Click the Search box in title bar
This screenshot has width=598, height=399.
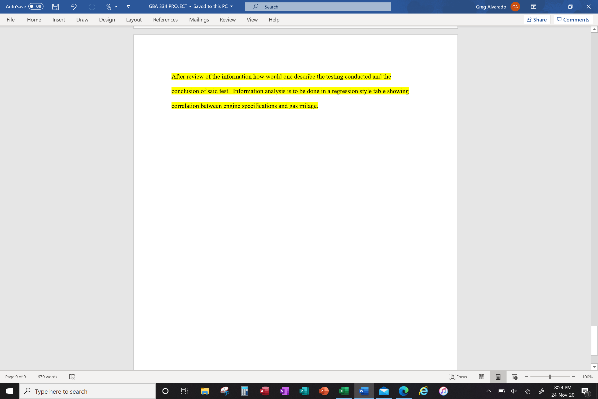click(318, 7)
